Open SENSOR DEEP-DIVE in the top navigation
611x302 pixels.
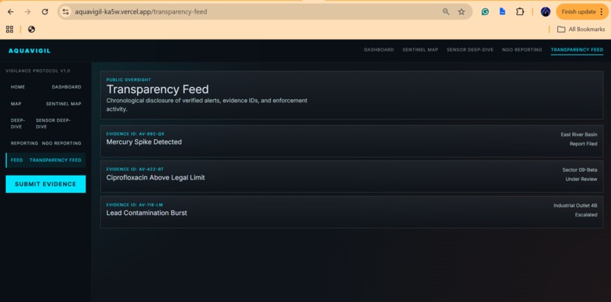pos(470,50)
